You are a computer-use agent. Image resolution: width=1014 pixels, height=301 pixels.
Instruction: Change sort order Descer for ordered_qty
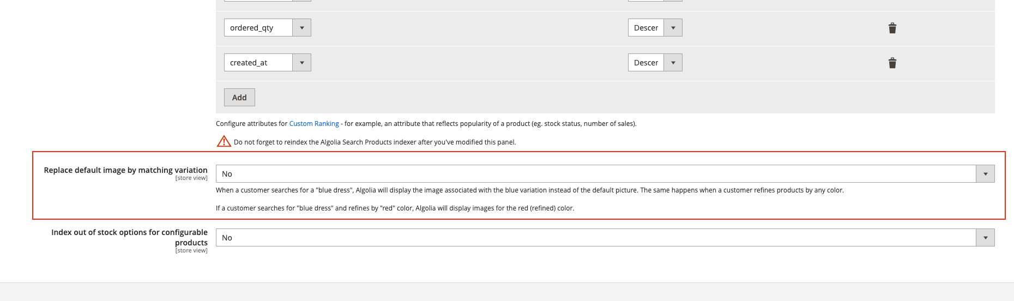point(655,28)
